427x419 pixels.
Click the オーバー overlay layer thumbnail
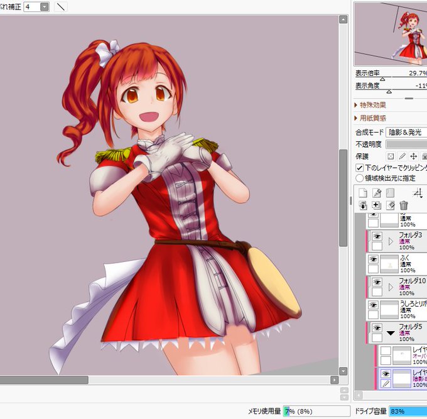(402, 356)
